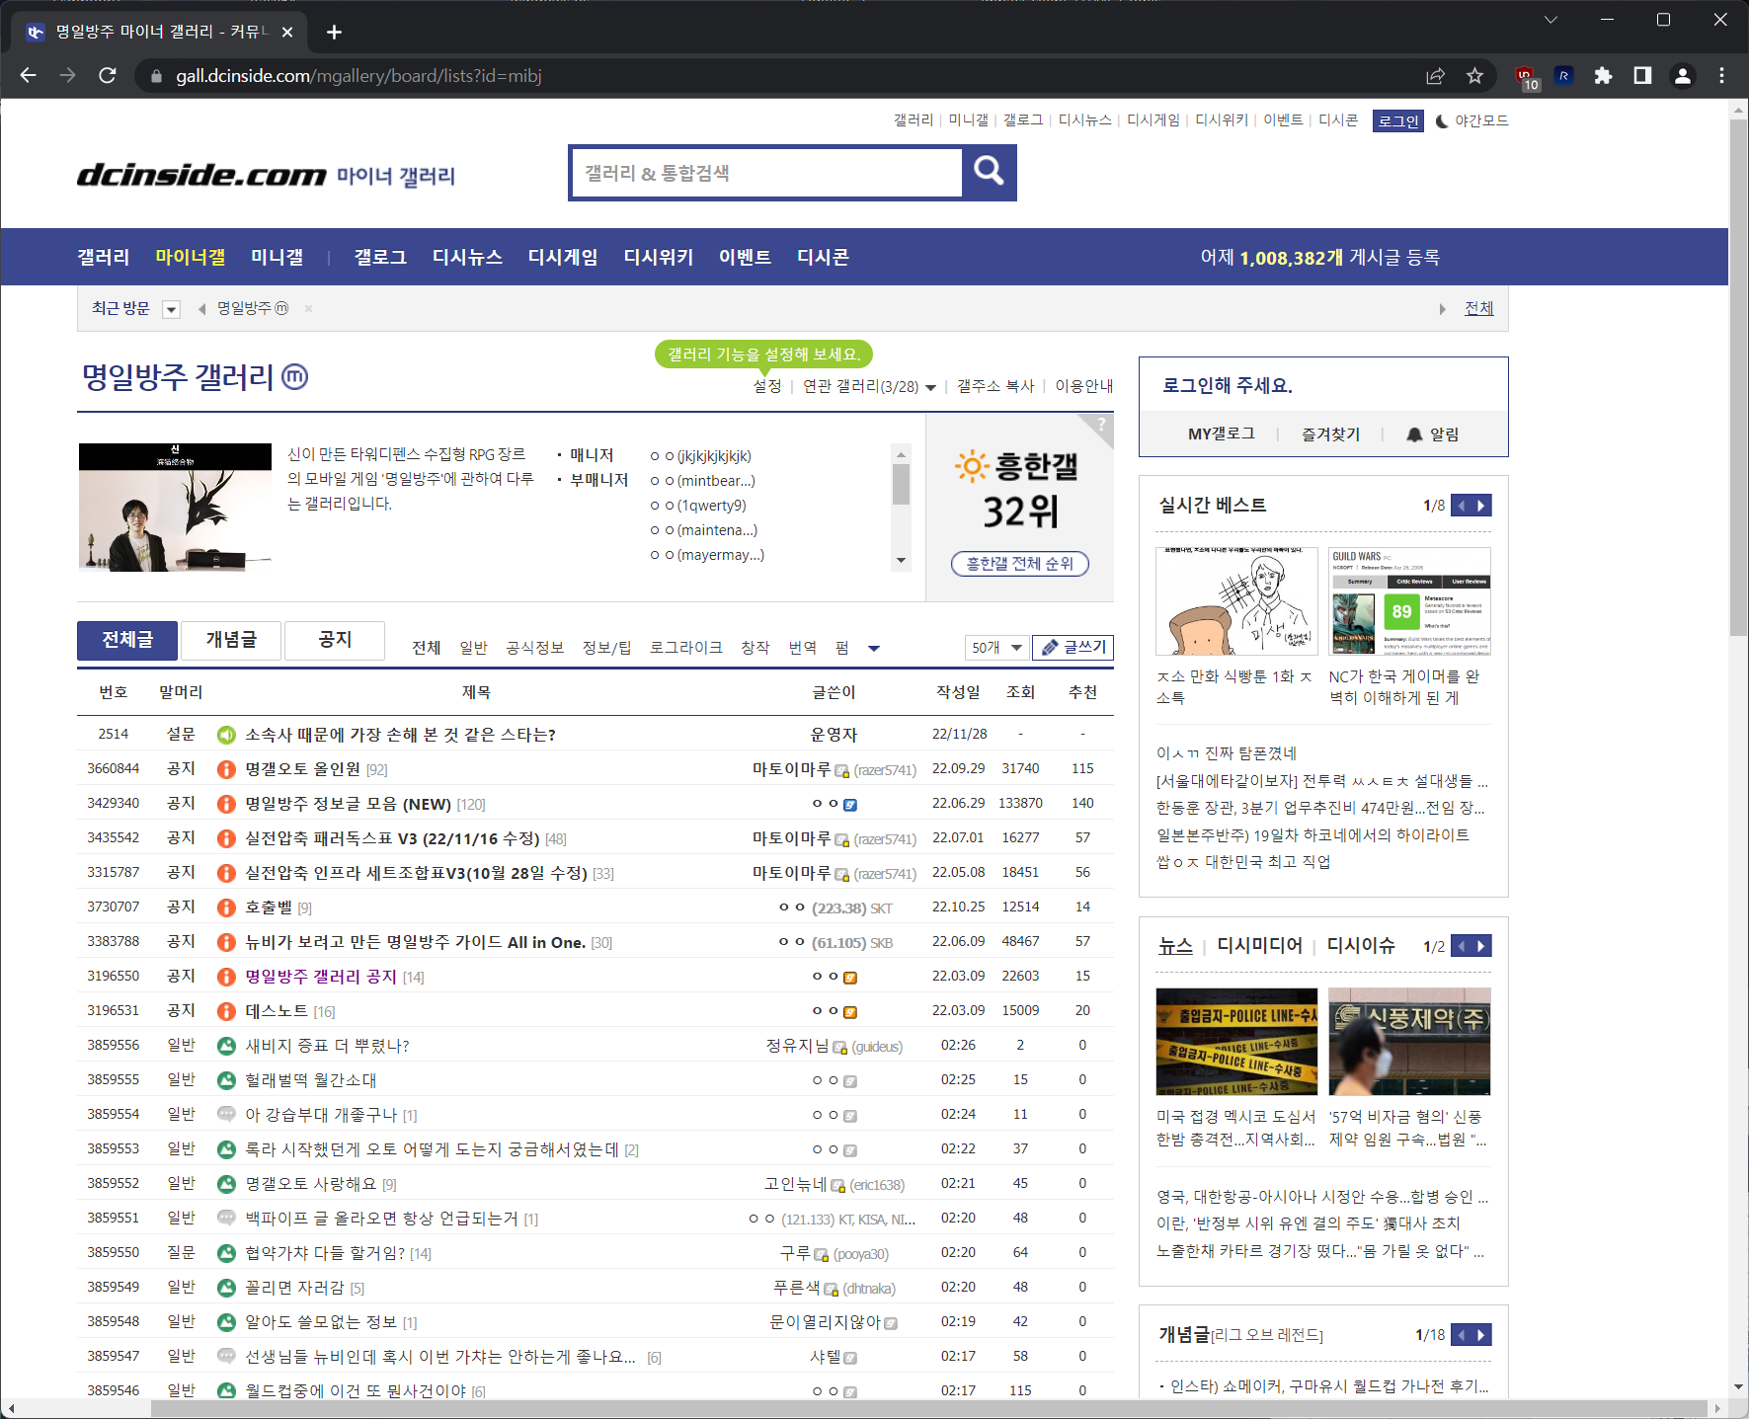Click inside the gallery search field
The image size is (1749, 1419).
pyautogui.click(x=765, y=173)
